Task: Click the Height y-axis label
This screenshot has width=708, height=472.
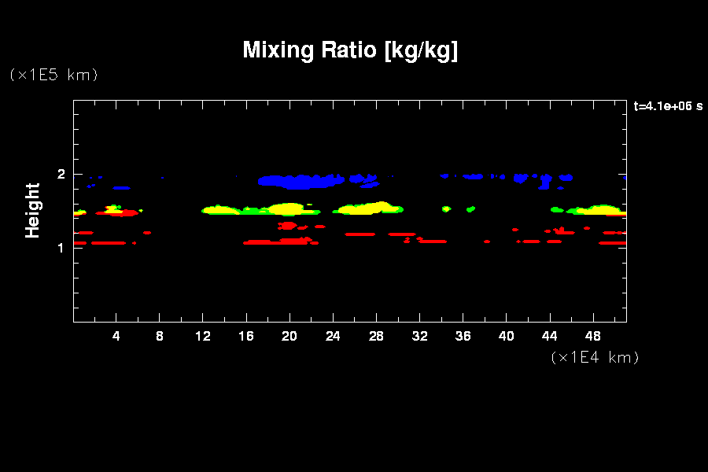Action: [x=32, y=210]
